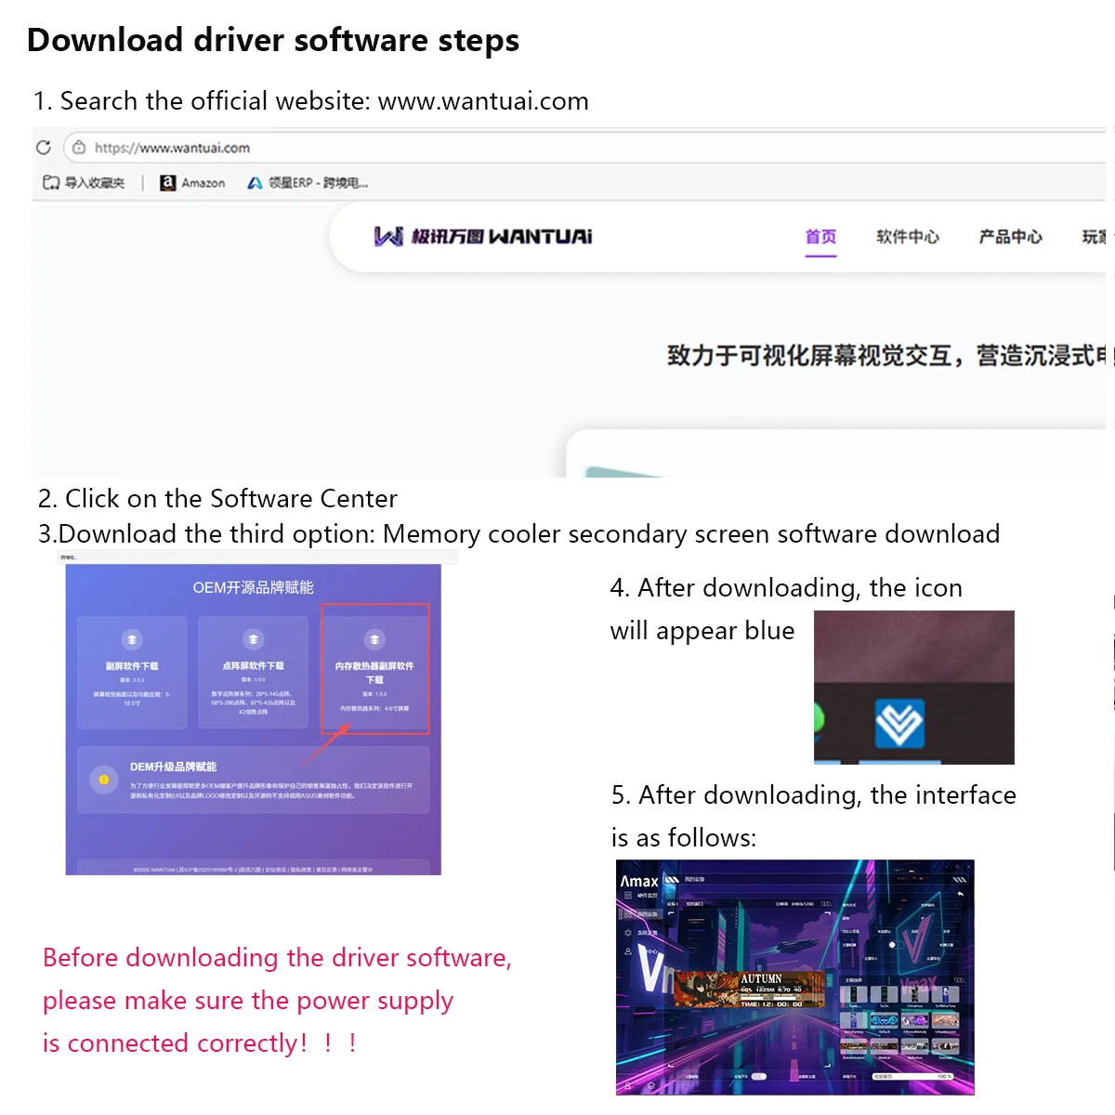Viewport: 1115px width, 1115px height.
Task: Open the top dropdown in Amax right panel
Action: (x=939, y=905)
